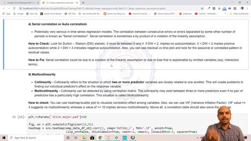251x141 pixels.
Task: Open Microsoft Store from the taskbar
Action: click(x=92, y=138)
